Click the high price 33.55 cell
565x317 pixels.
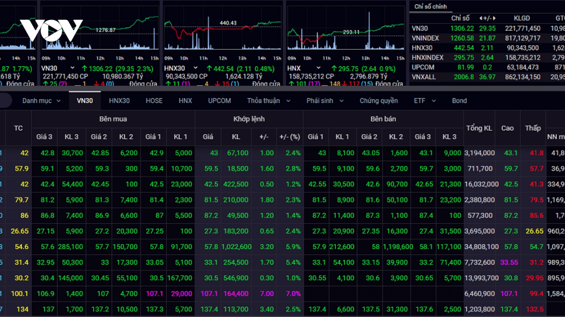[x=509, y=262]
